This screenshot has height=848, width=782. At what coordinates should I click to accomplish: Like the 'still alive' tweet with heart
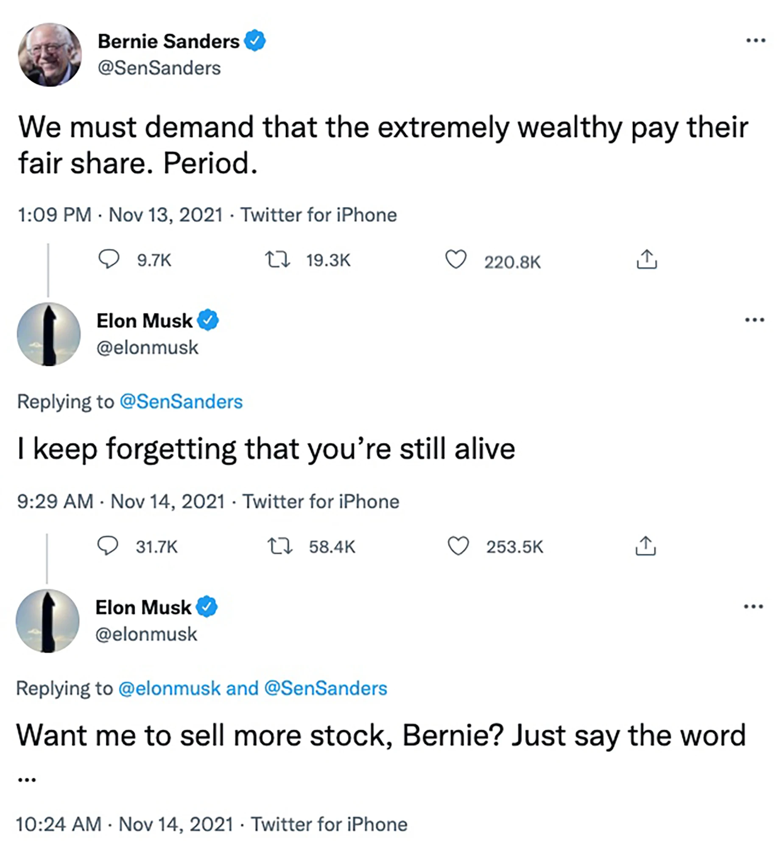pyautogui.click(x=458, y=546)
